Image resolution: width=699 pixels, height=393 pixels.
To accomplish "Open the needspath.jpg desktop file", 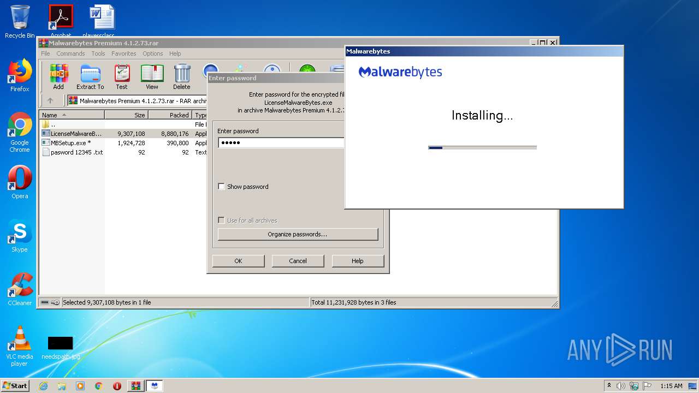I will [61, 348].
